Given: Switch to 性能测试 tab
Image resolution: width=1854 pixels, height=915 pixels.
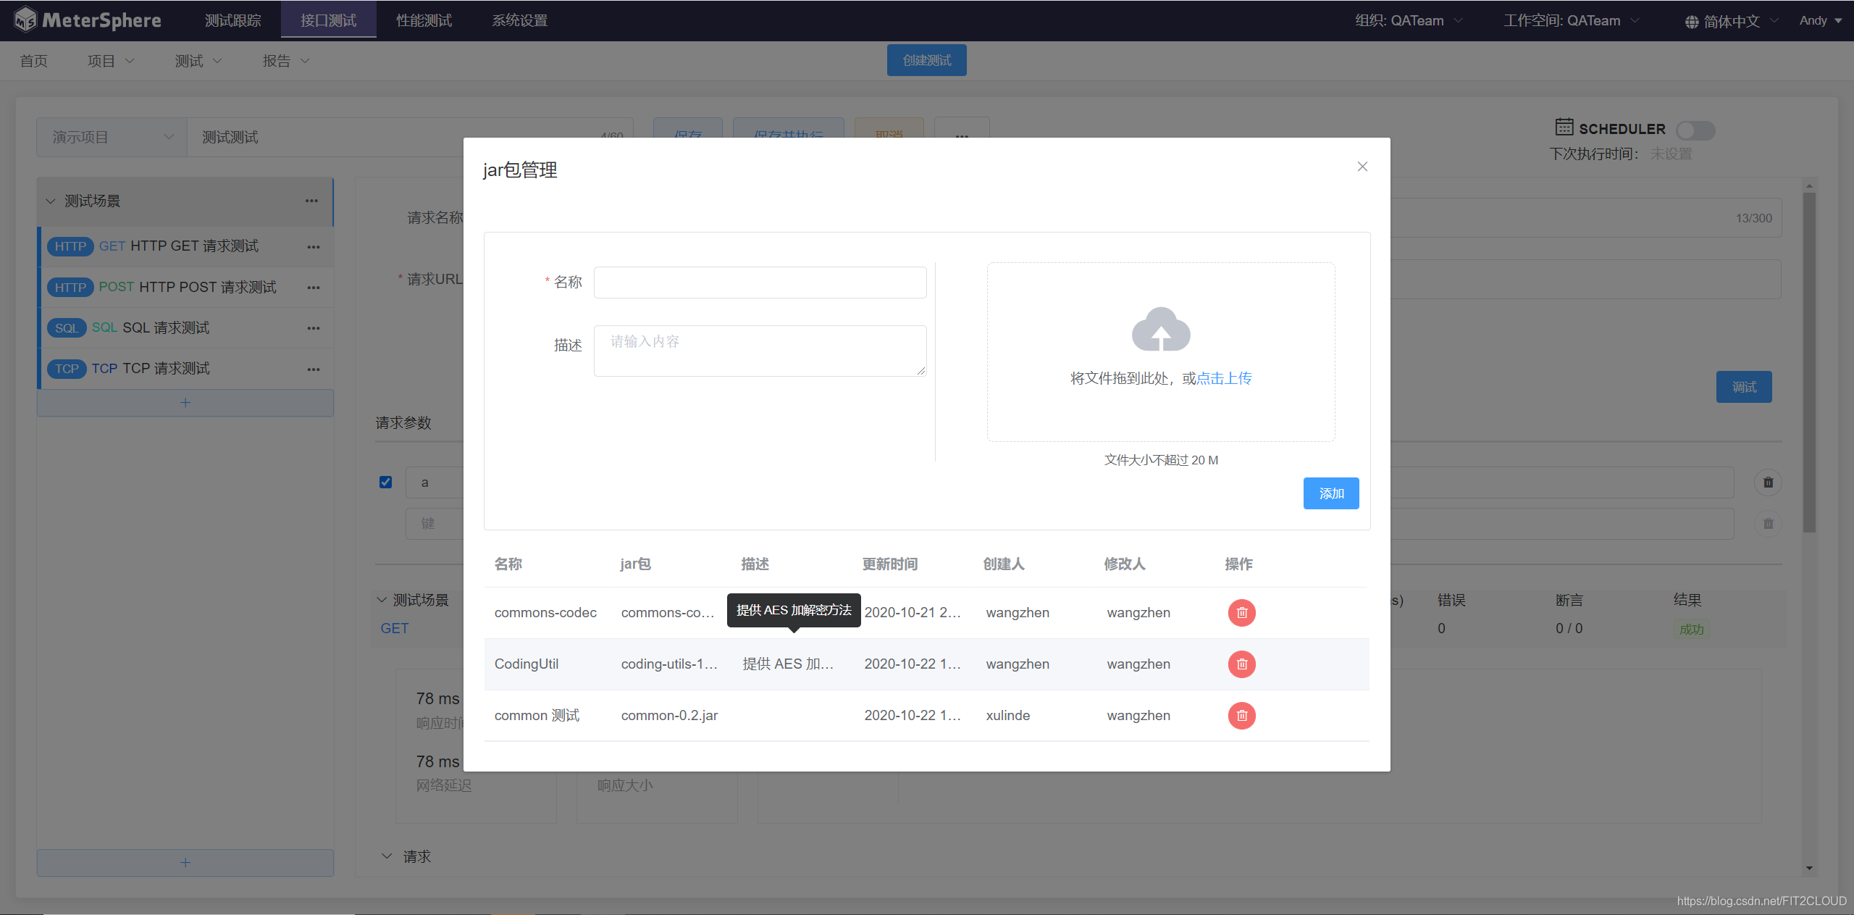Looking at the screenshot, I should [424, 20].
